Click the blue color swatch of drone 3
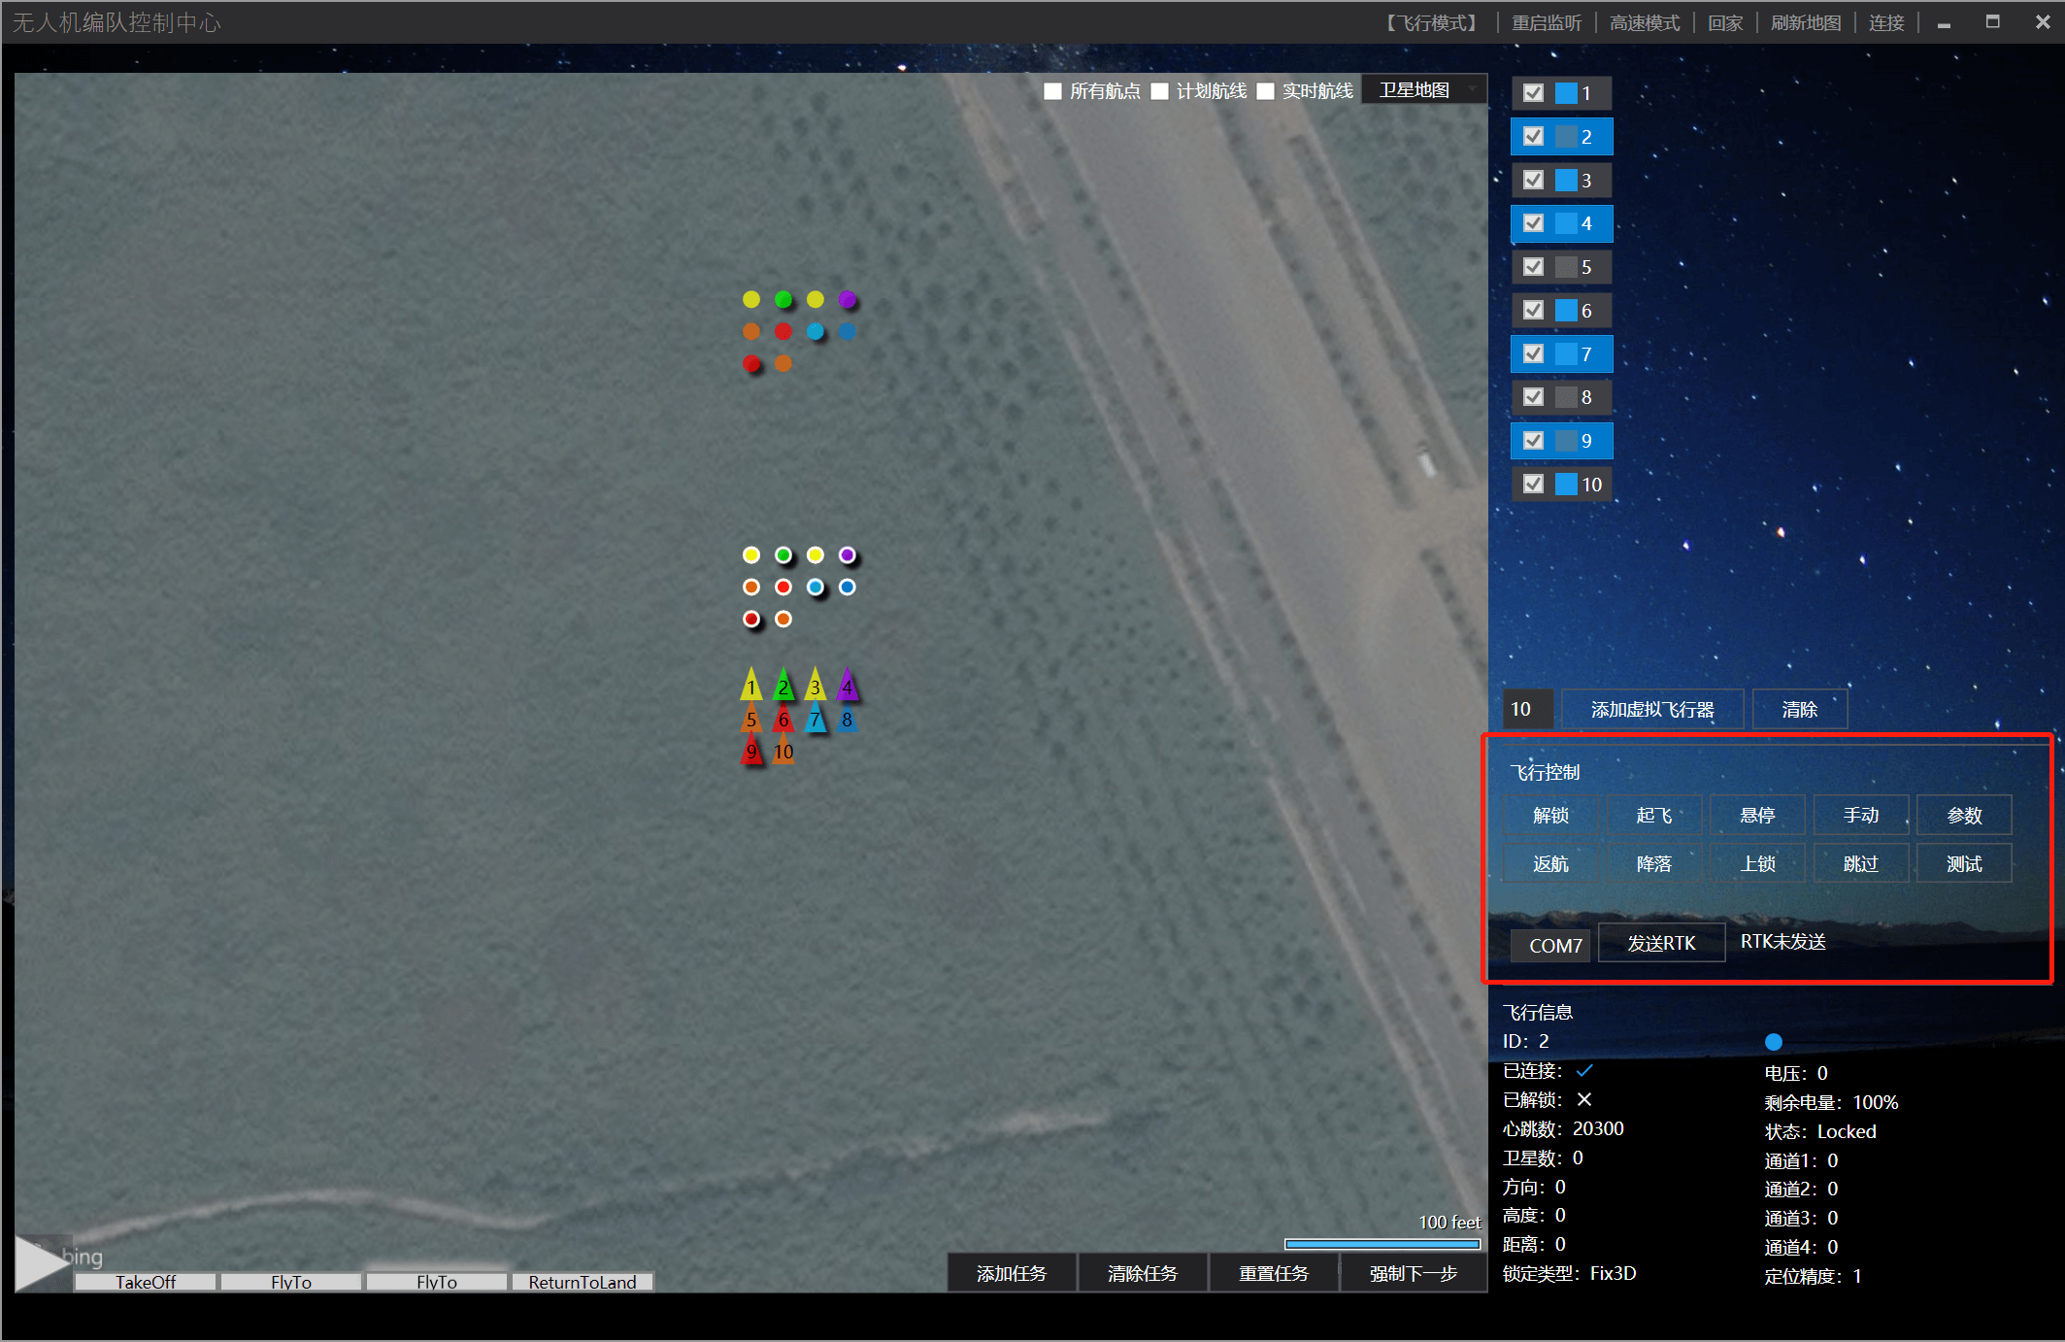This screenshot has height=1342, width=2065. coord(1566,180)
